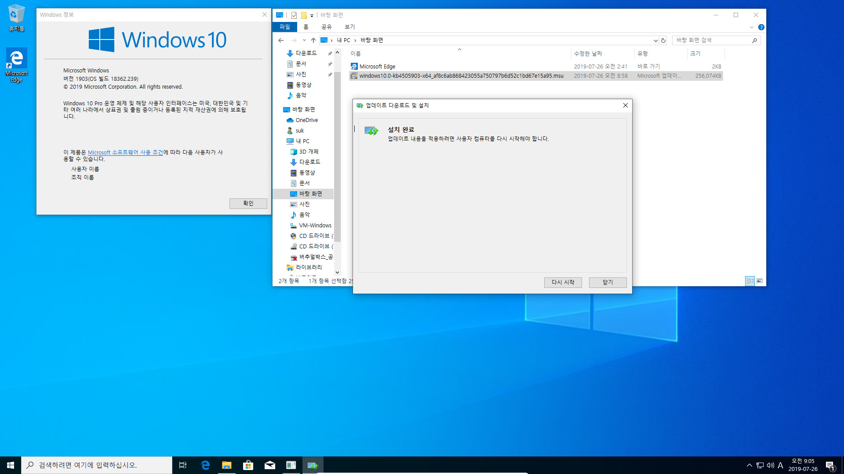Switch to large icons view layout
This screenshot has height=474, width=844.
[x=760, y=281]
